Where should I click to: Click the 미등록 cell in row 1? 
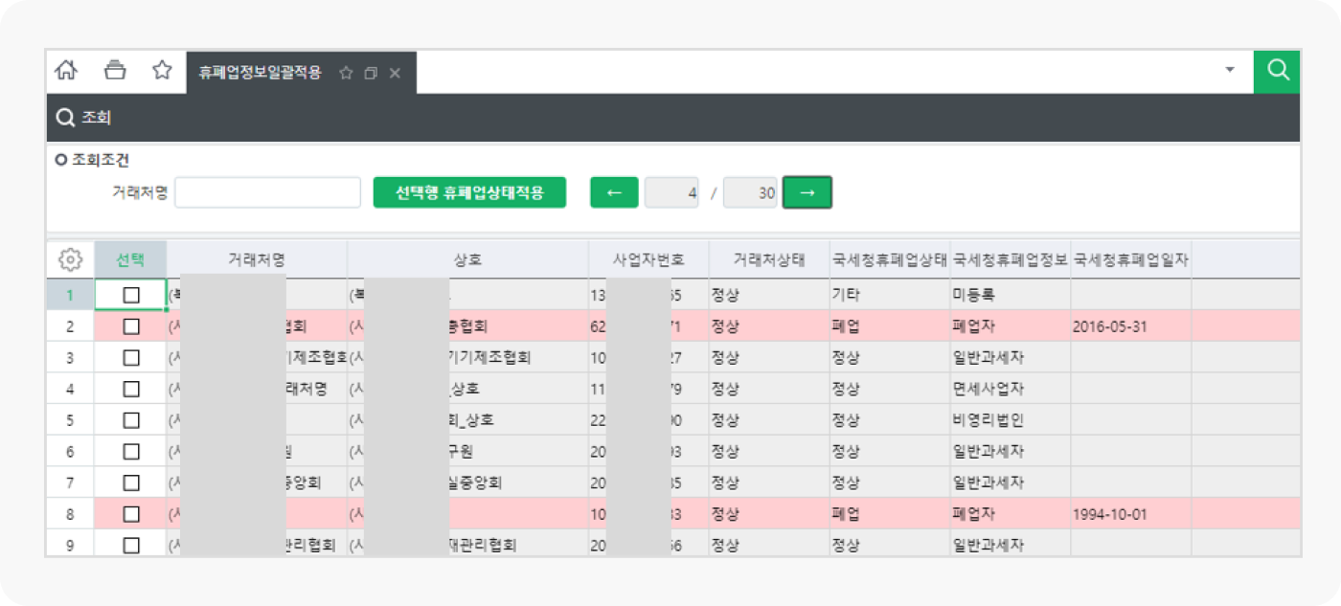click(1011, 295)
